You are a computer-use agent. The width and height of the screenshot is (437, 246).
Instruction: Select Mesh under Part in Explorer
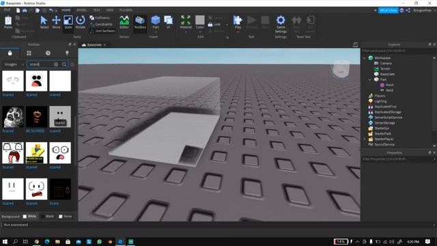click(x=389, y=85)
